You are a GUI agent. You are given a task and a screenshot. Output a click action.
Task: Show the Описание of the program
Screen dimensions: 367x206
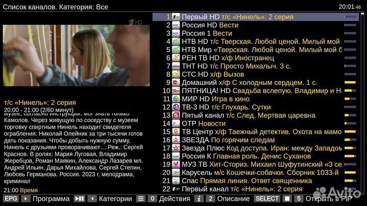coord(233,199)
